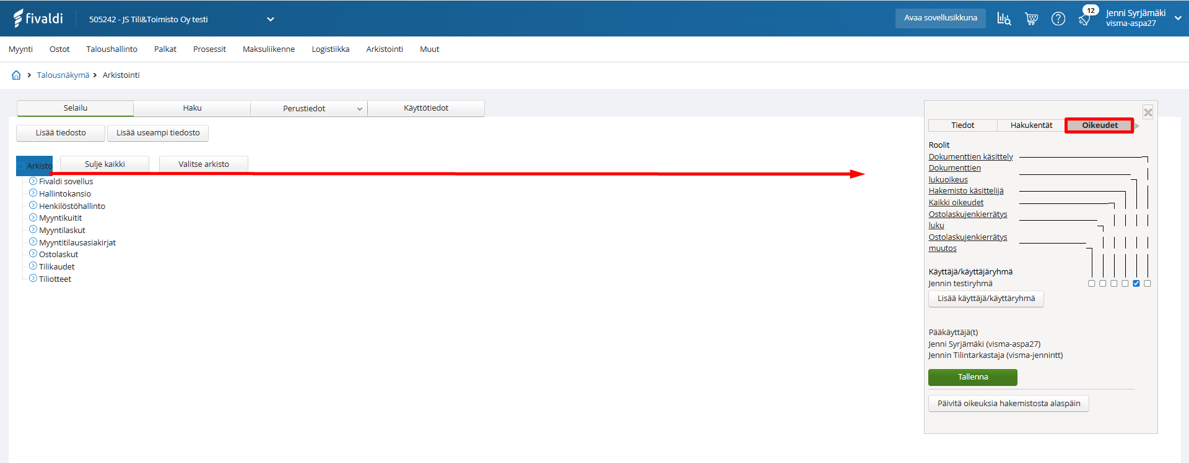This screenshot has height=463, width=1189.
Task: Close the rights side panel with X
Action: click(1148, 112)
